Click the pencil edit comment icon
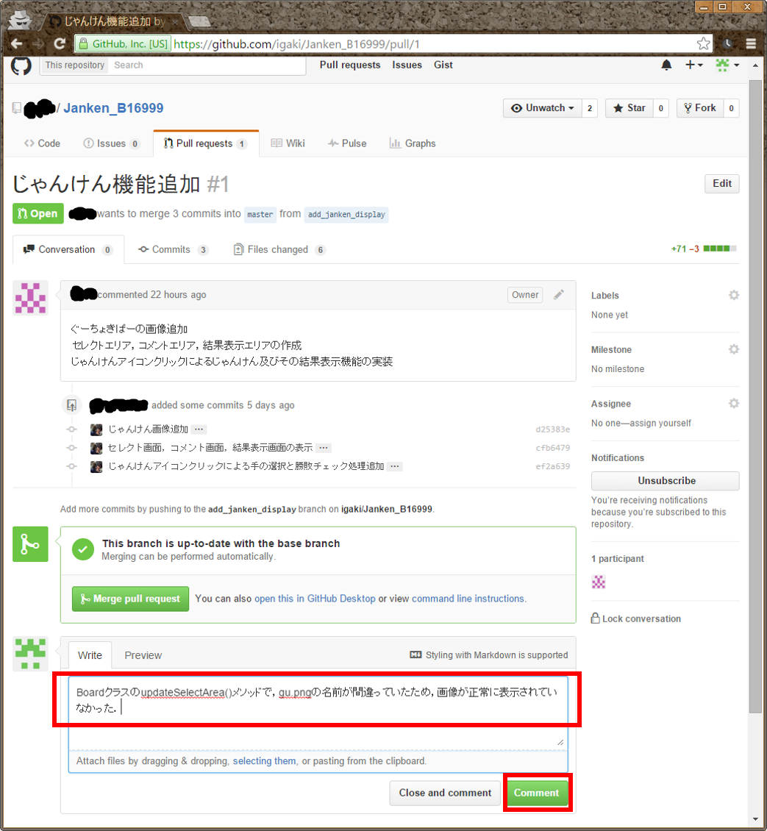 point(559,295)
